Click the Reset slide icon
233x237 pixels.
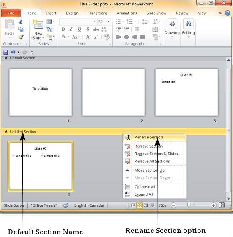point(49,29)
